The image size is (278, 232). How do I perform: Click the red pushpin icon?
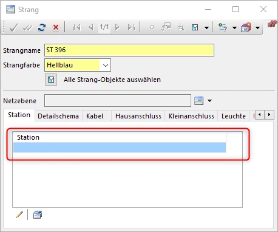(x=272, y=23)
